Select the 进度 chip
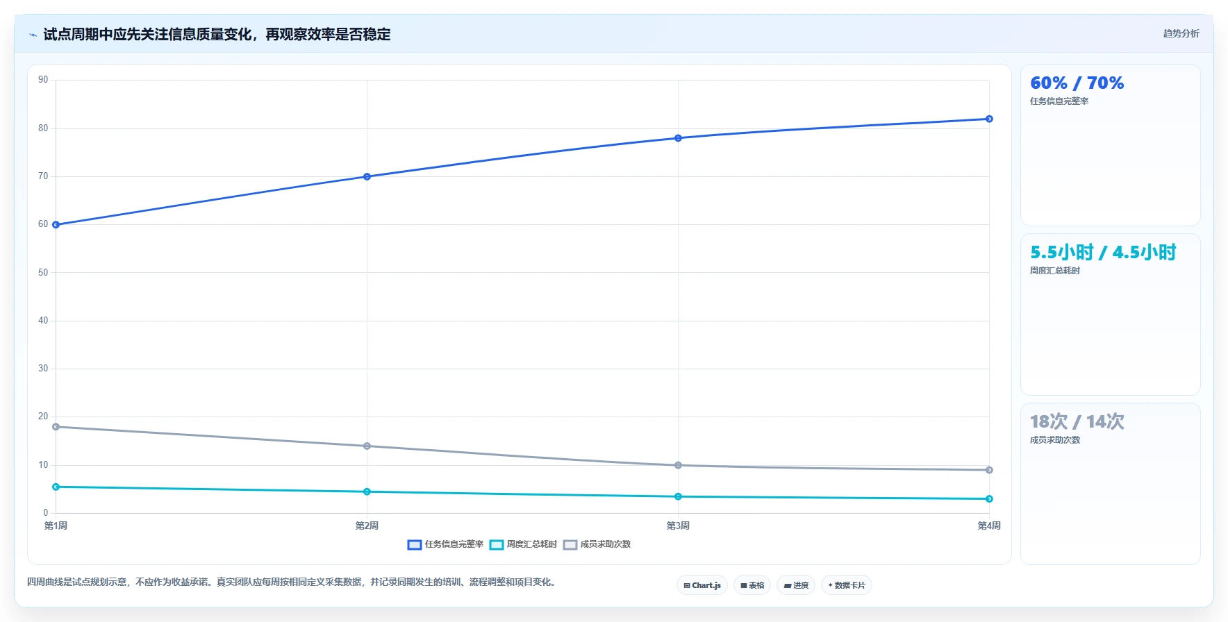Screen dimensions: 1228x622 tap(796, 585)
